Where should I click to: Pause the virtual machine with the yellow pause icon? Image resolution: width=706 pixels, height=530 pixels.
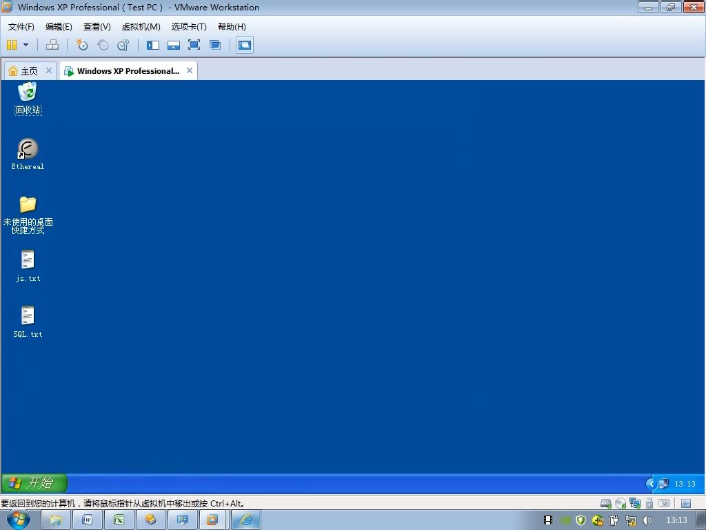click(12, 45)
